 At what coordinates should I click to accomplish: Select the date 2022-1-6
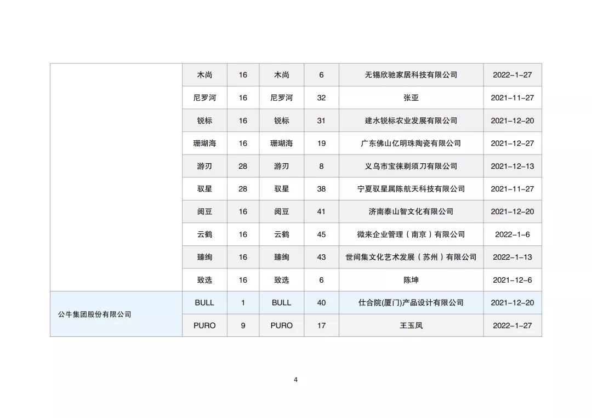(x=513, y=234)
